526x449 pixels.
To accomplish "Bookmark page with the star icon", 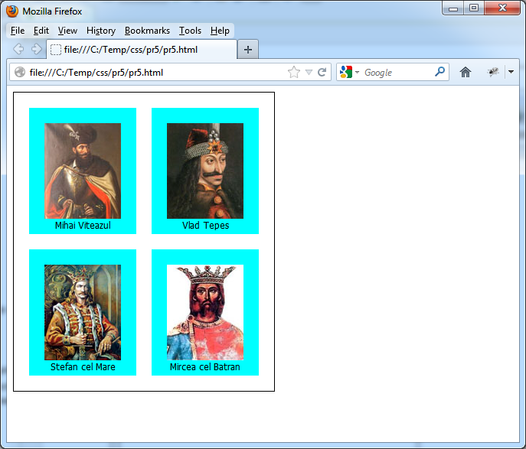I will 294,72.
